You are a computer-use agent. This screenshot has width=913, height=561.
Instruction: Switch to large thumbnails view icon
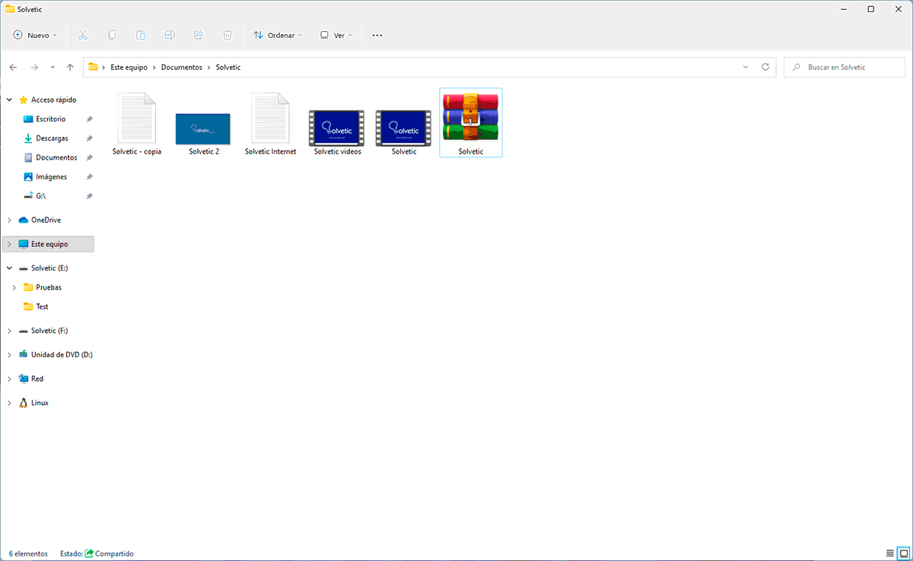pos(902,553)
